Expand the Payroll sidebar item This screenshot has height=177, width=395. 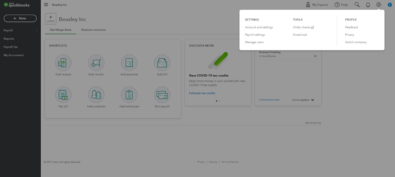click(x=20, y=30)
